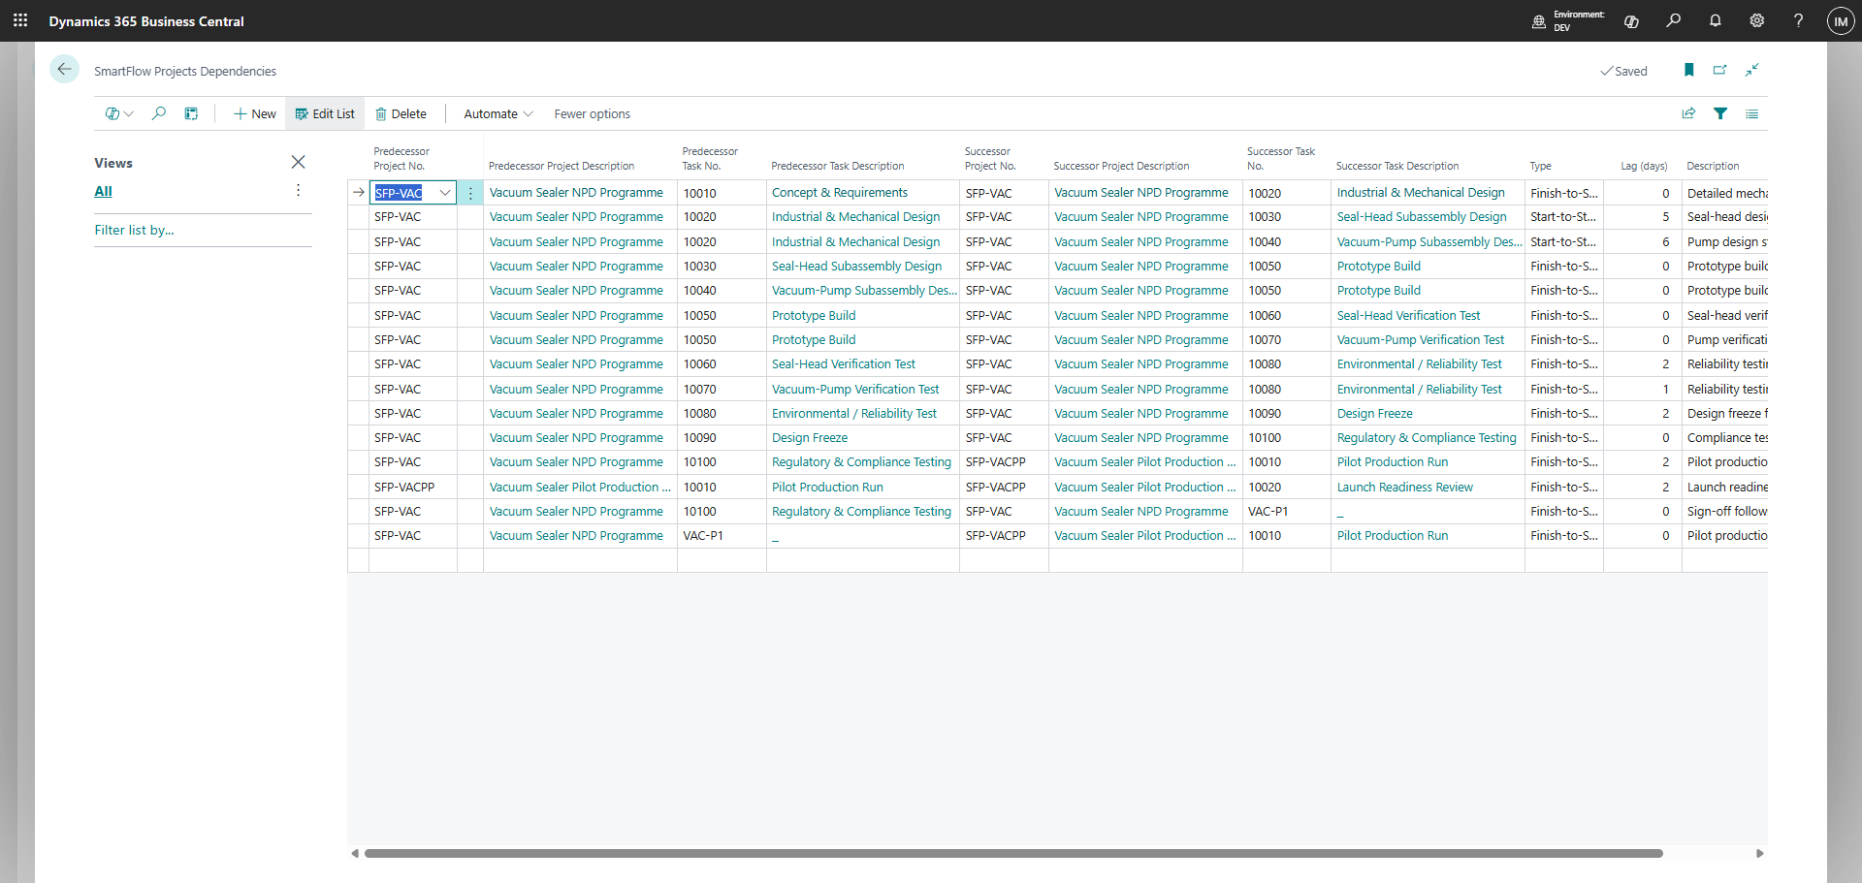Open more options for the All view
Viewport: 1862px width, 883px height.
[298, 191]
